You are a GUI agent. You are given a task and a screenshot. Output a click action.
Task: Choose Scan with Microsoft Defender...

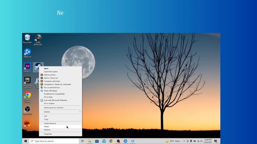pos(60,100)
